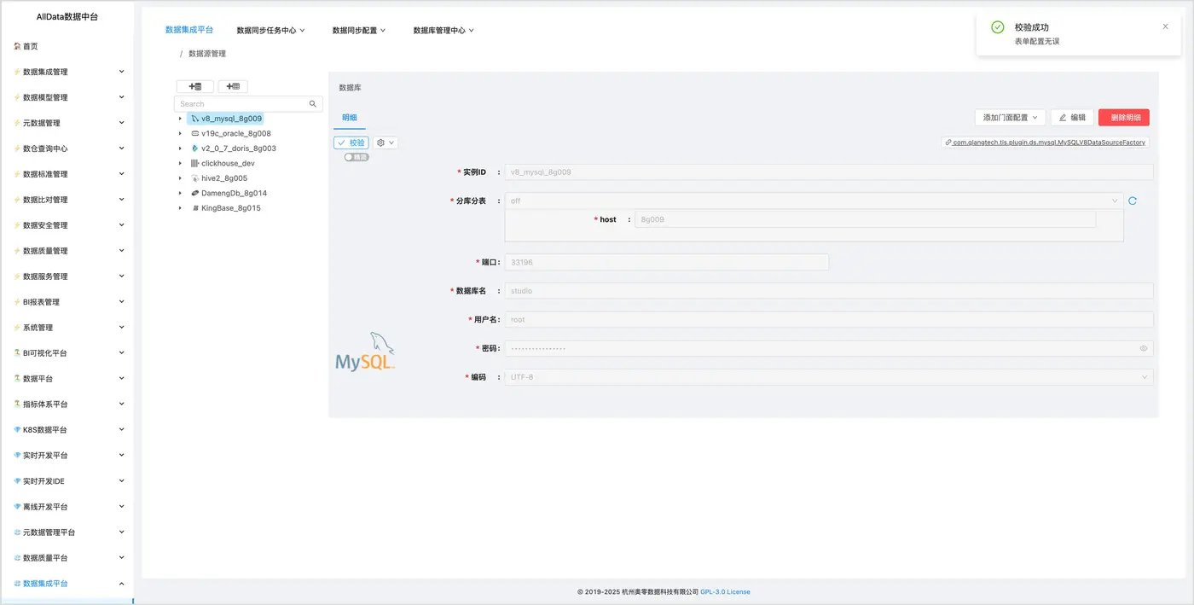Click the Doris icon beside v2_0_7_doris_8g003

(194, 148)
